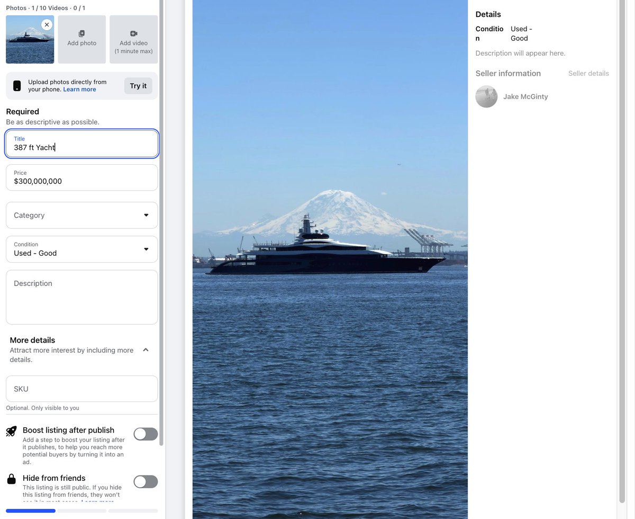This screenshot has height=519, width=635.
Task: Click the Title field containing 387 ft Yacht
Action: tap(81, 144)
